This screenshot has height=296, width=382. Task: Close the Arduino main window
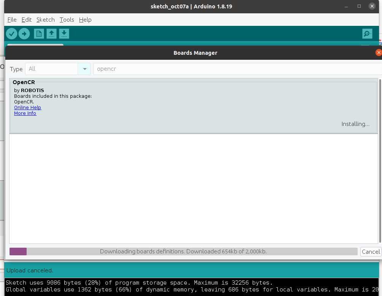click(x=372, y=6)
